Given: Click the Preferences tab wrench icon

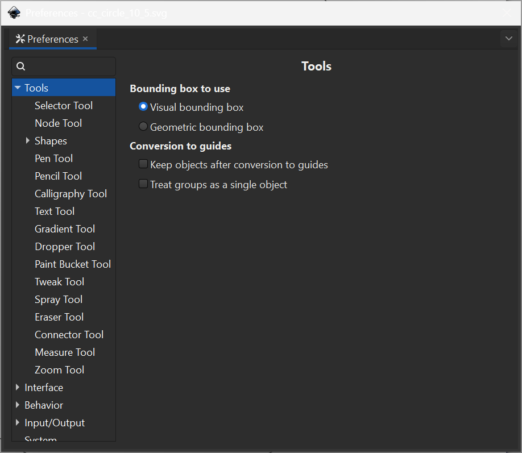Looking at the screenshot, I should coord(20,39).
